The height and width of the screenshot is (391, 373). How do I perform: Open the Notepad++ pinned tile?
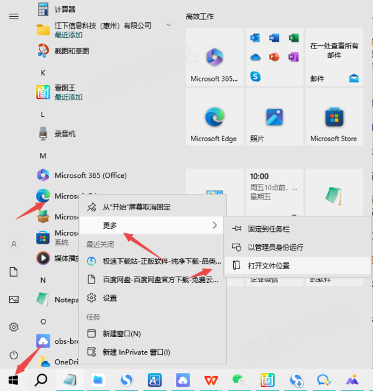(334, 192)
